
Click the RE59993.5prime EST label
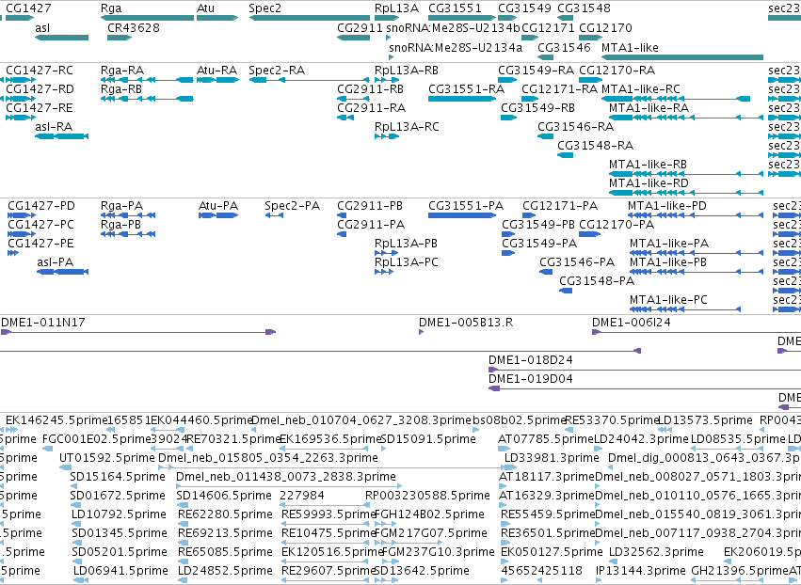[x=328, y=514]
